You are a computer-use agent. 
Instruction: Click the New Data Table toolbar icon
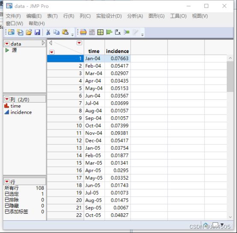pyautogui.click(x=11, y=32)
